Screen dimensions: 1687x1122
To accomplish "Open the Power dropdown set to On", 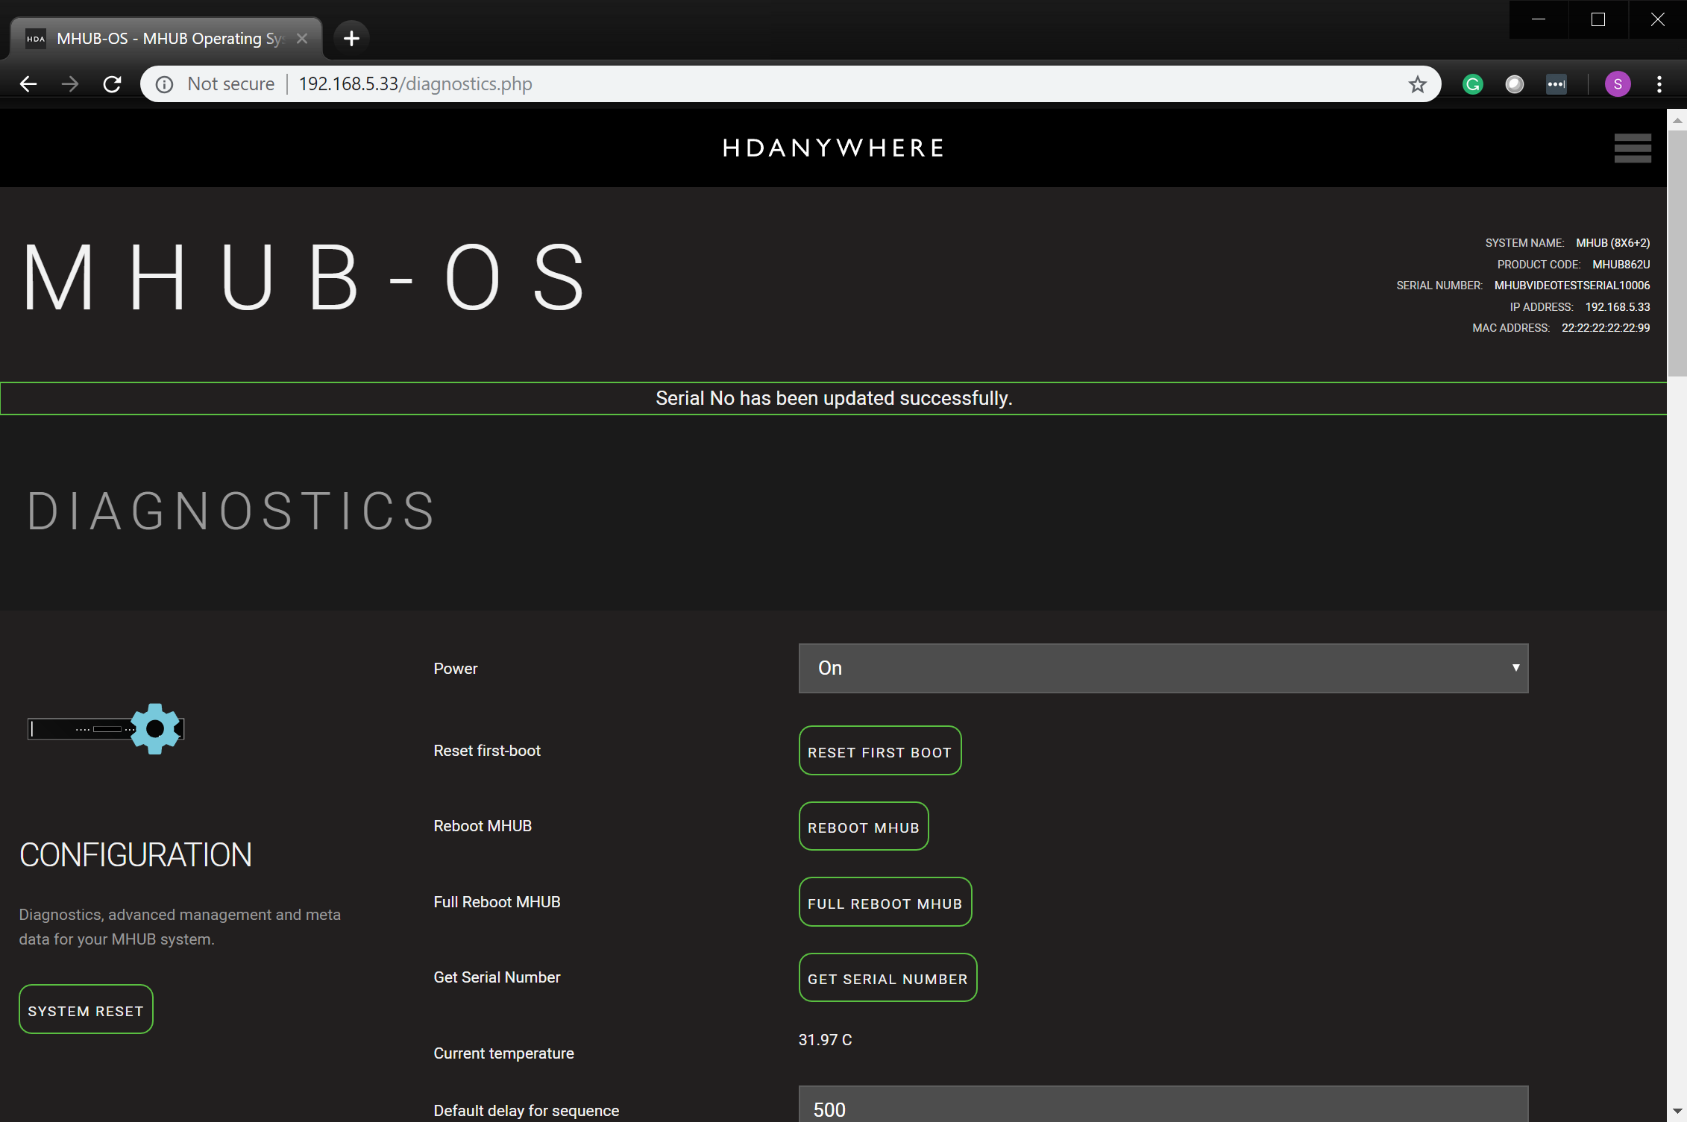I will (1163, 668).
